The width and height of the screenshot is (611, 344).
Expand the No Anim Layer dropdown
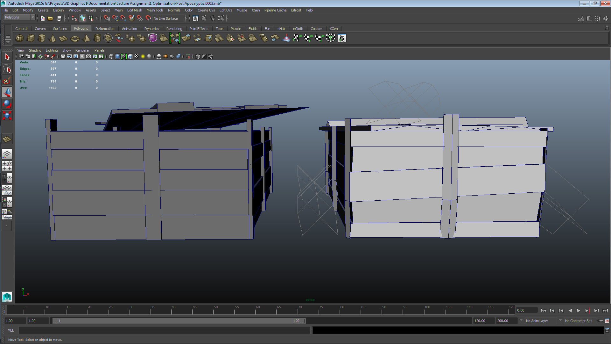(x=521, y=320)
